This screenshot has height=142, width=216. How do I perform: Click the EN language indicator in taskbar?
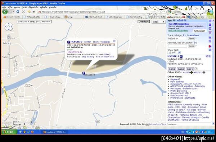tap(183, 132)
